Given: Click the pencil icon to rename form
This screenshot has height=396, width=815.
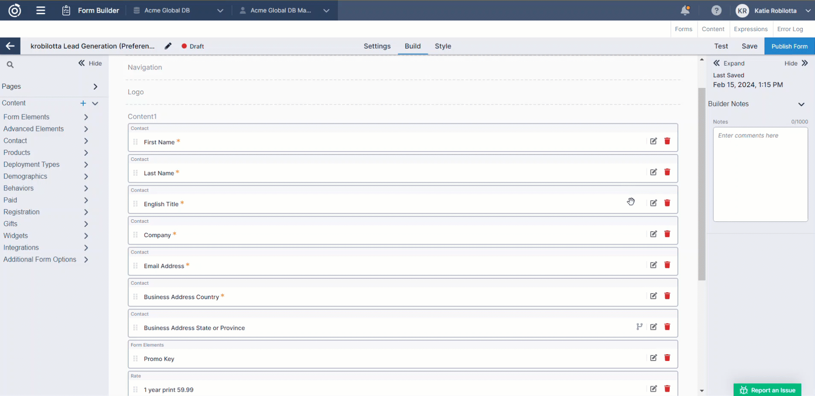Looking at the screenshot, I should (x=168, y=46).
